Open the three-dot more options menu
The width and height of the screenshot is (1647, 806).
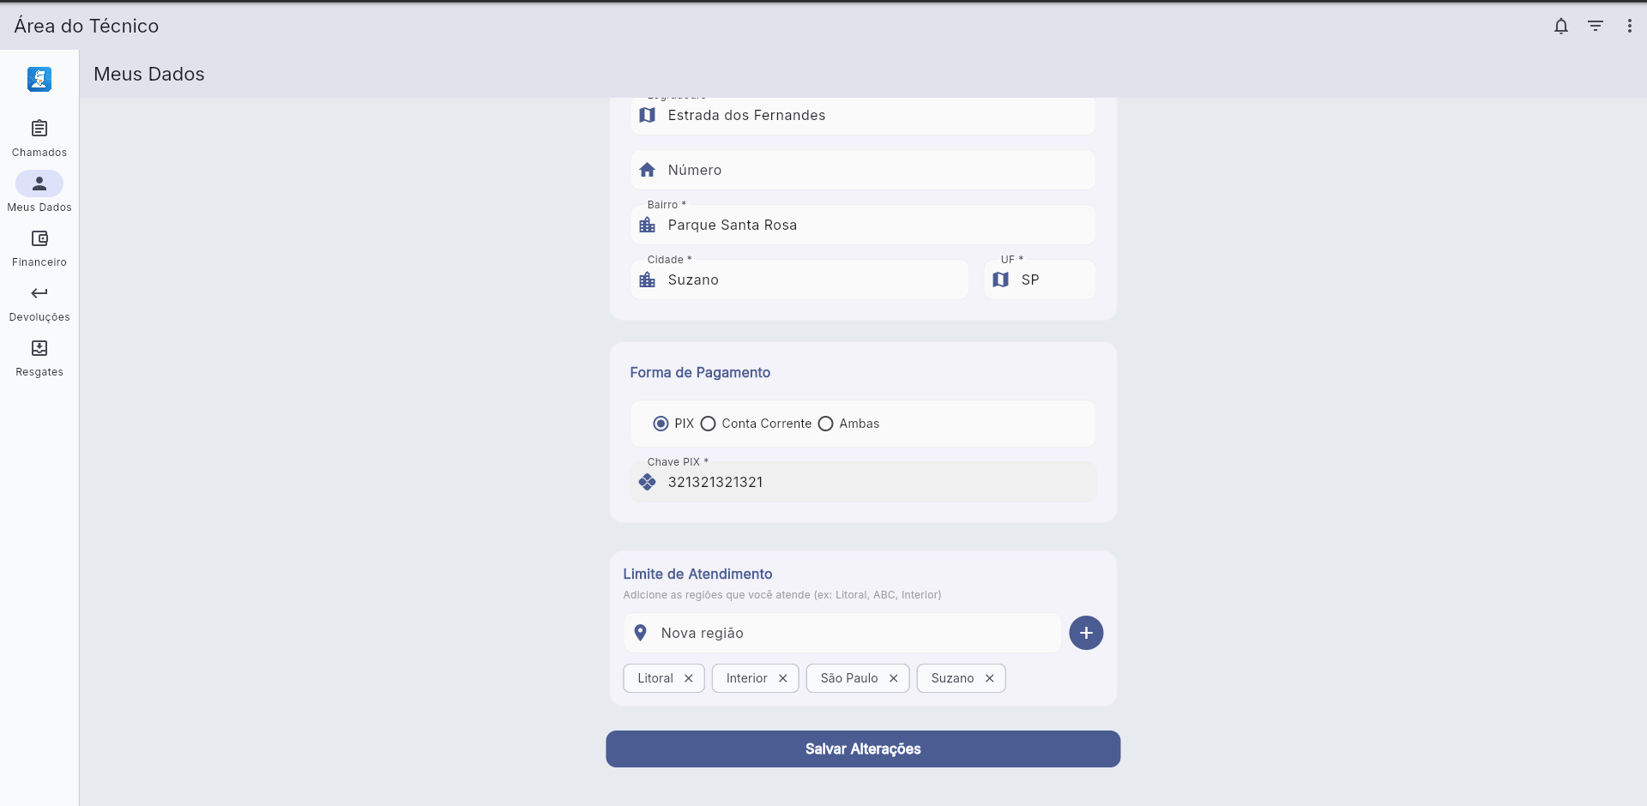tap(1630, 26)
